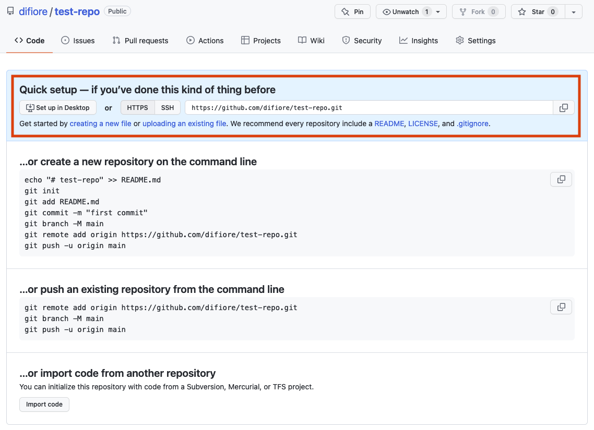Go to the Actions tab

click(205, 41)
